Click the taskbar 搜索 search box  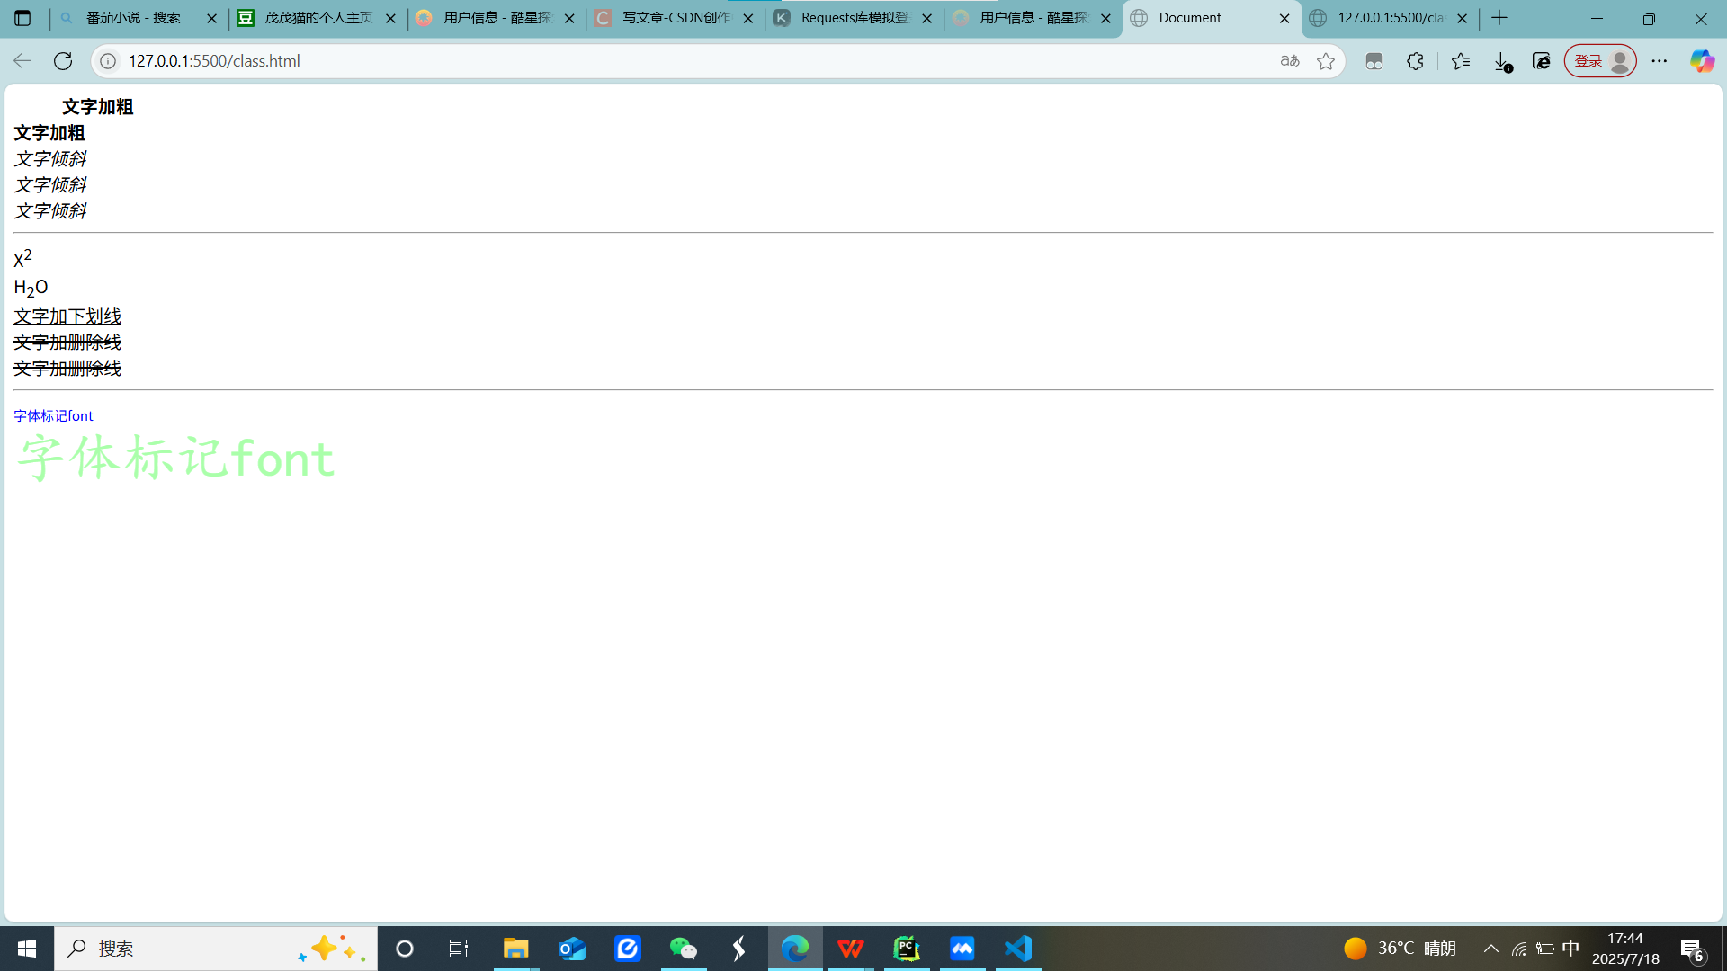[216, 949]
